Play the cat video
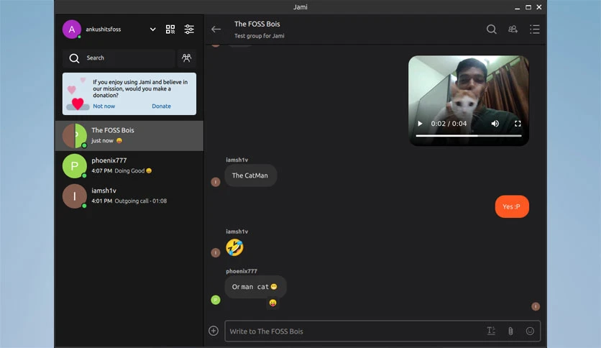The width and height of the screenshot is (601, 348). point(420,124)
